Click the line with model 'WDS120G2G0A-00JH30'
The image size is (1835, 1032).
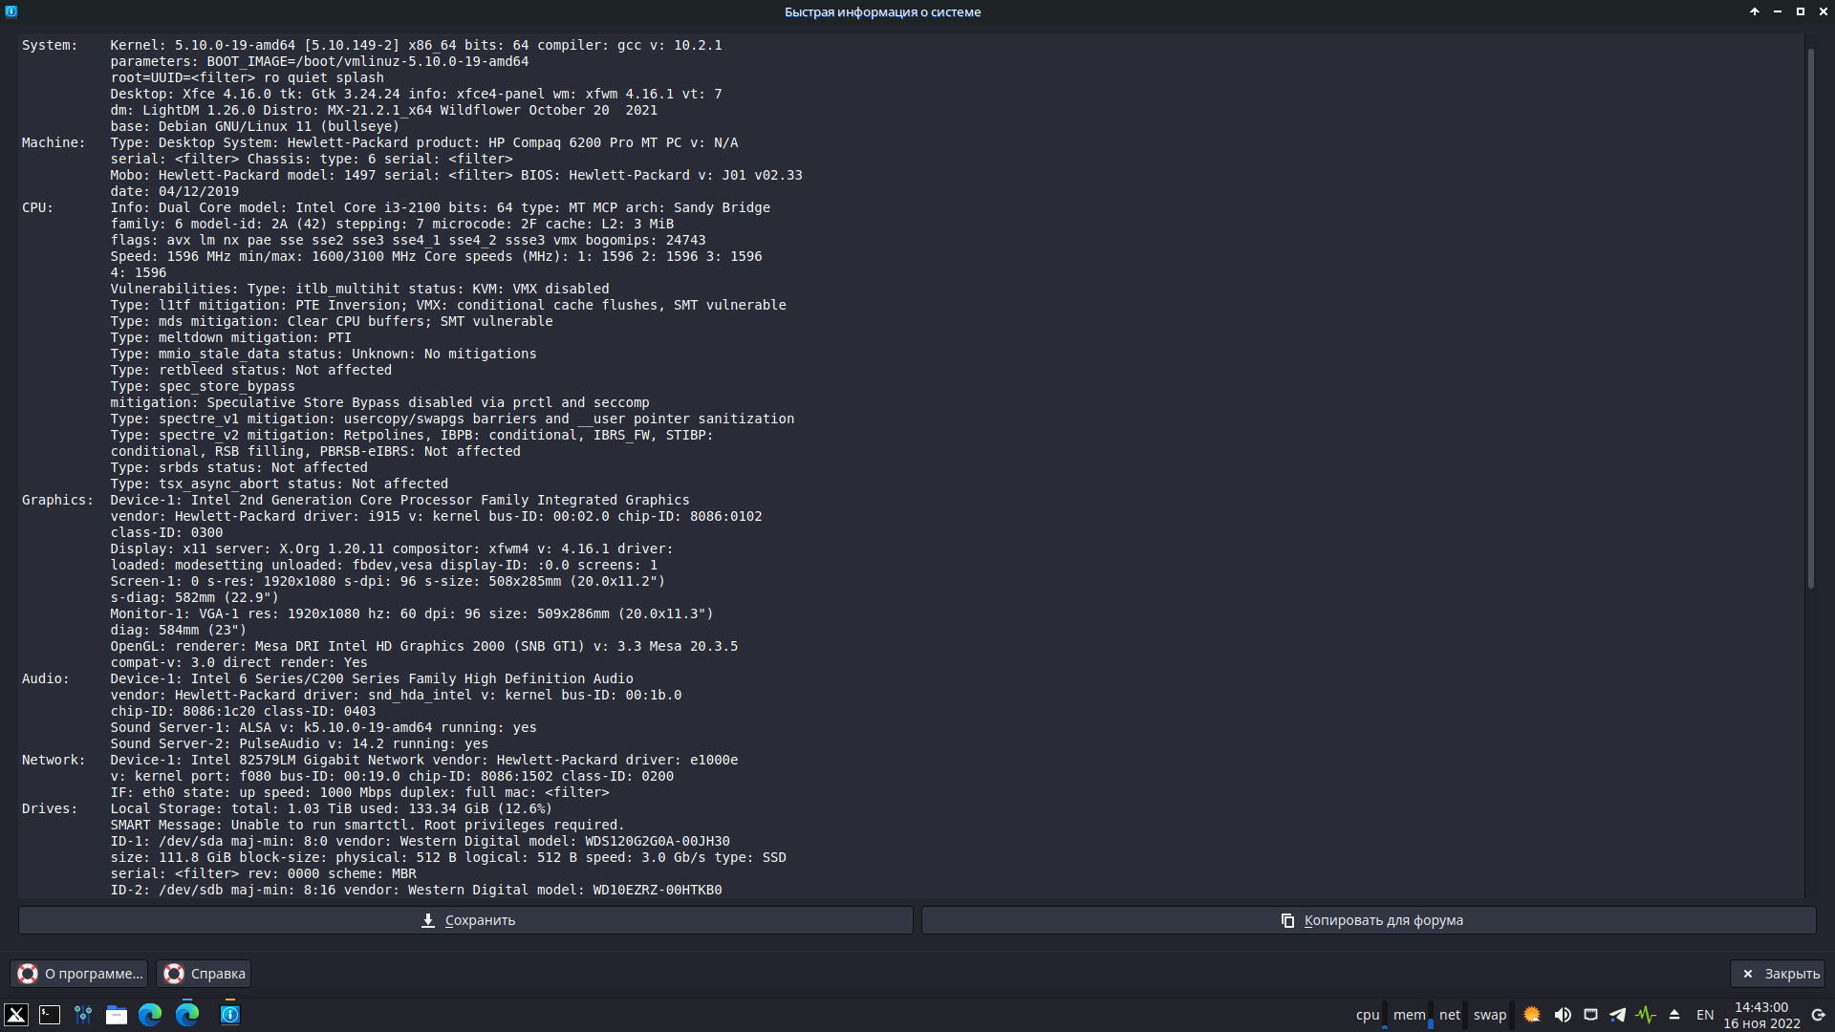pyautogui.click(x=420, y=841)
